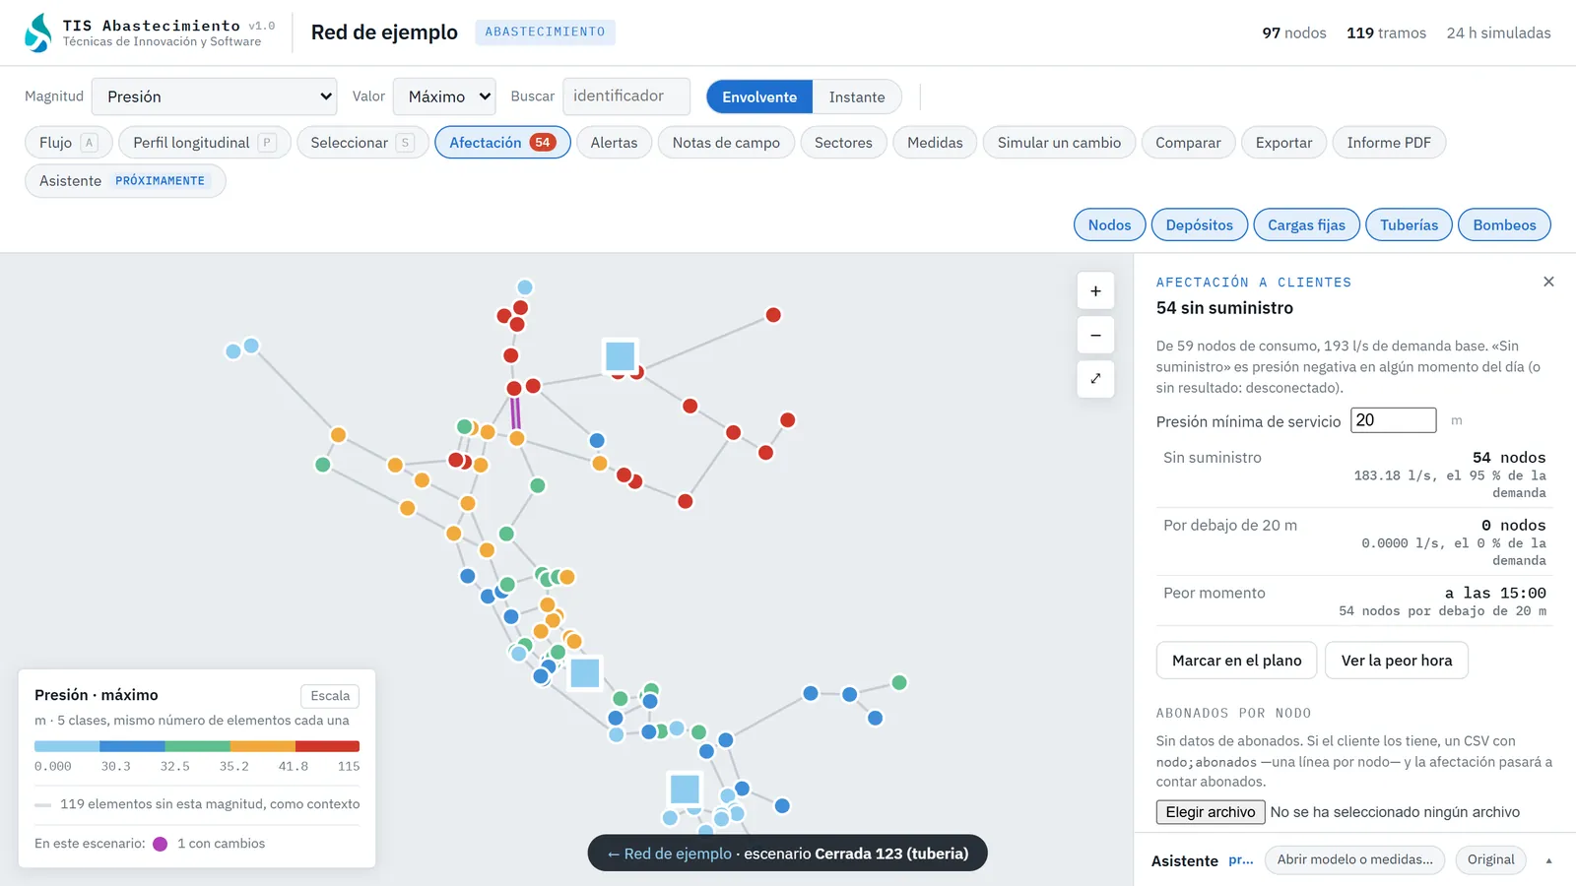1576x886 pixels.
Task: Click the Exportar button
Action: (1283, 143)
